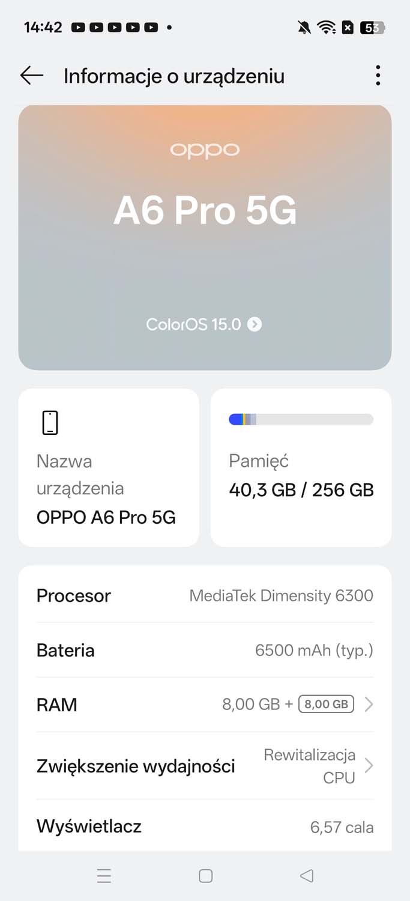This screenshot has height=901, width=410.
Task: Open Zwiększenie wydajności settings
Action: [205, 765]
